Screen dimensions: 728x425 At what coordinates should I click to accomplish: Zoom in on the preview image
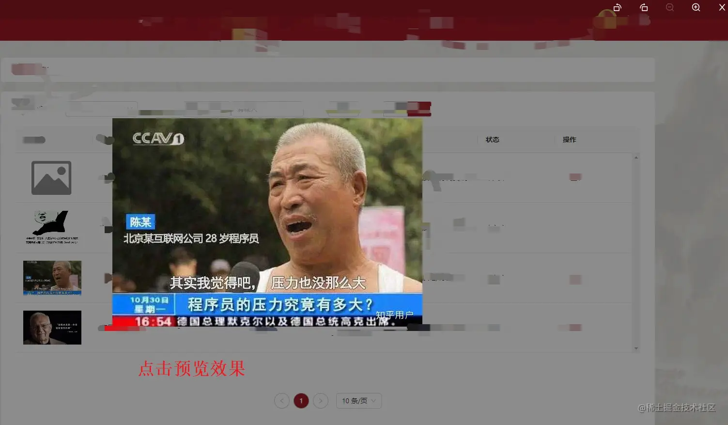click(x=696, y=7)
